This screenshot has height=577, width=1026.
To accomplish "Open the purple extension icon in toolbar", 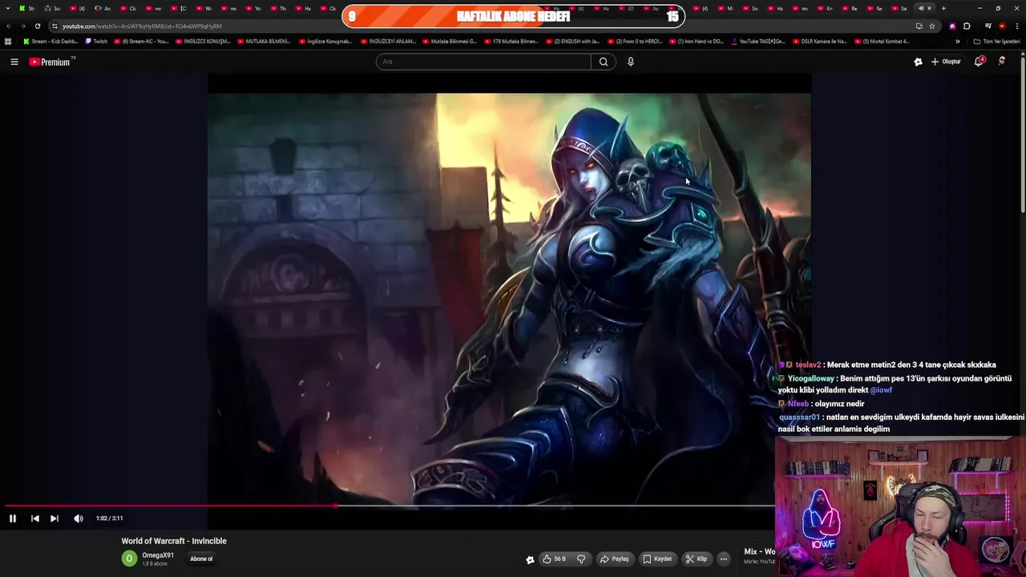I will tap(952, 26).
